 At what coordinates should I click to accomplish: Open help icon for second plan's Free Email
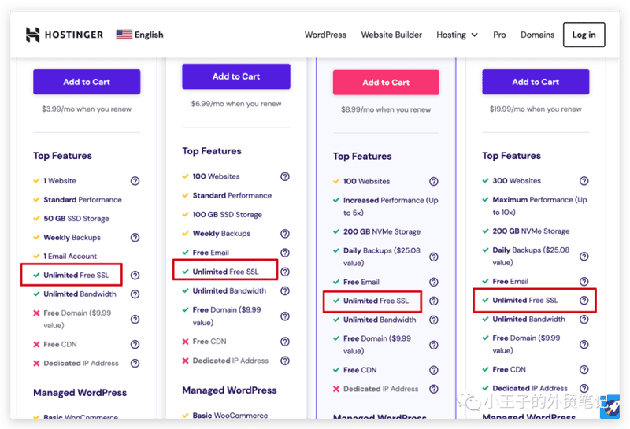pos(285,253)
